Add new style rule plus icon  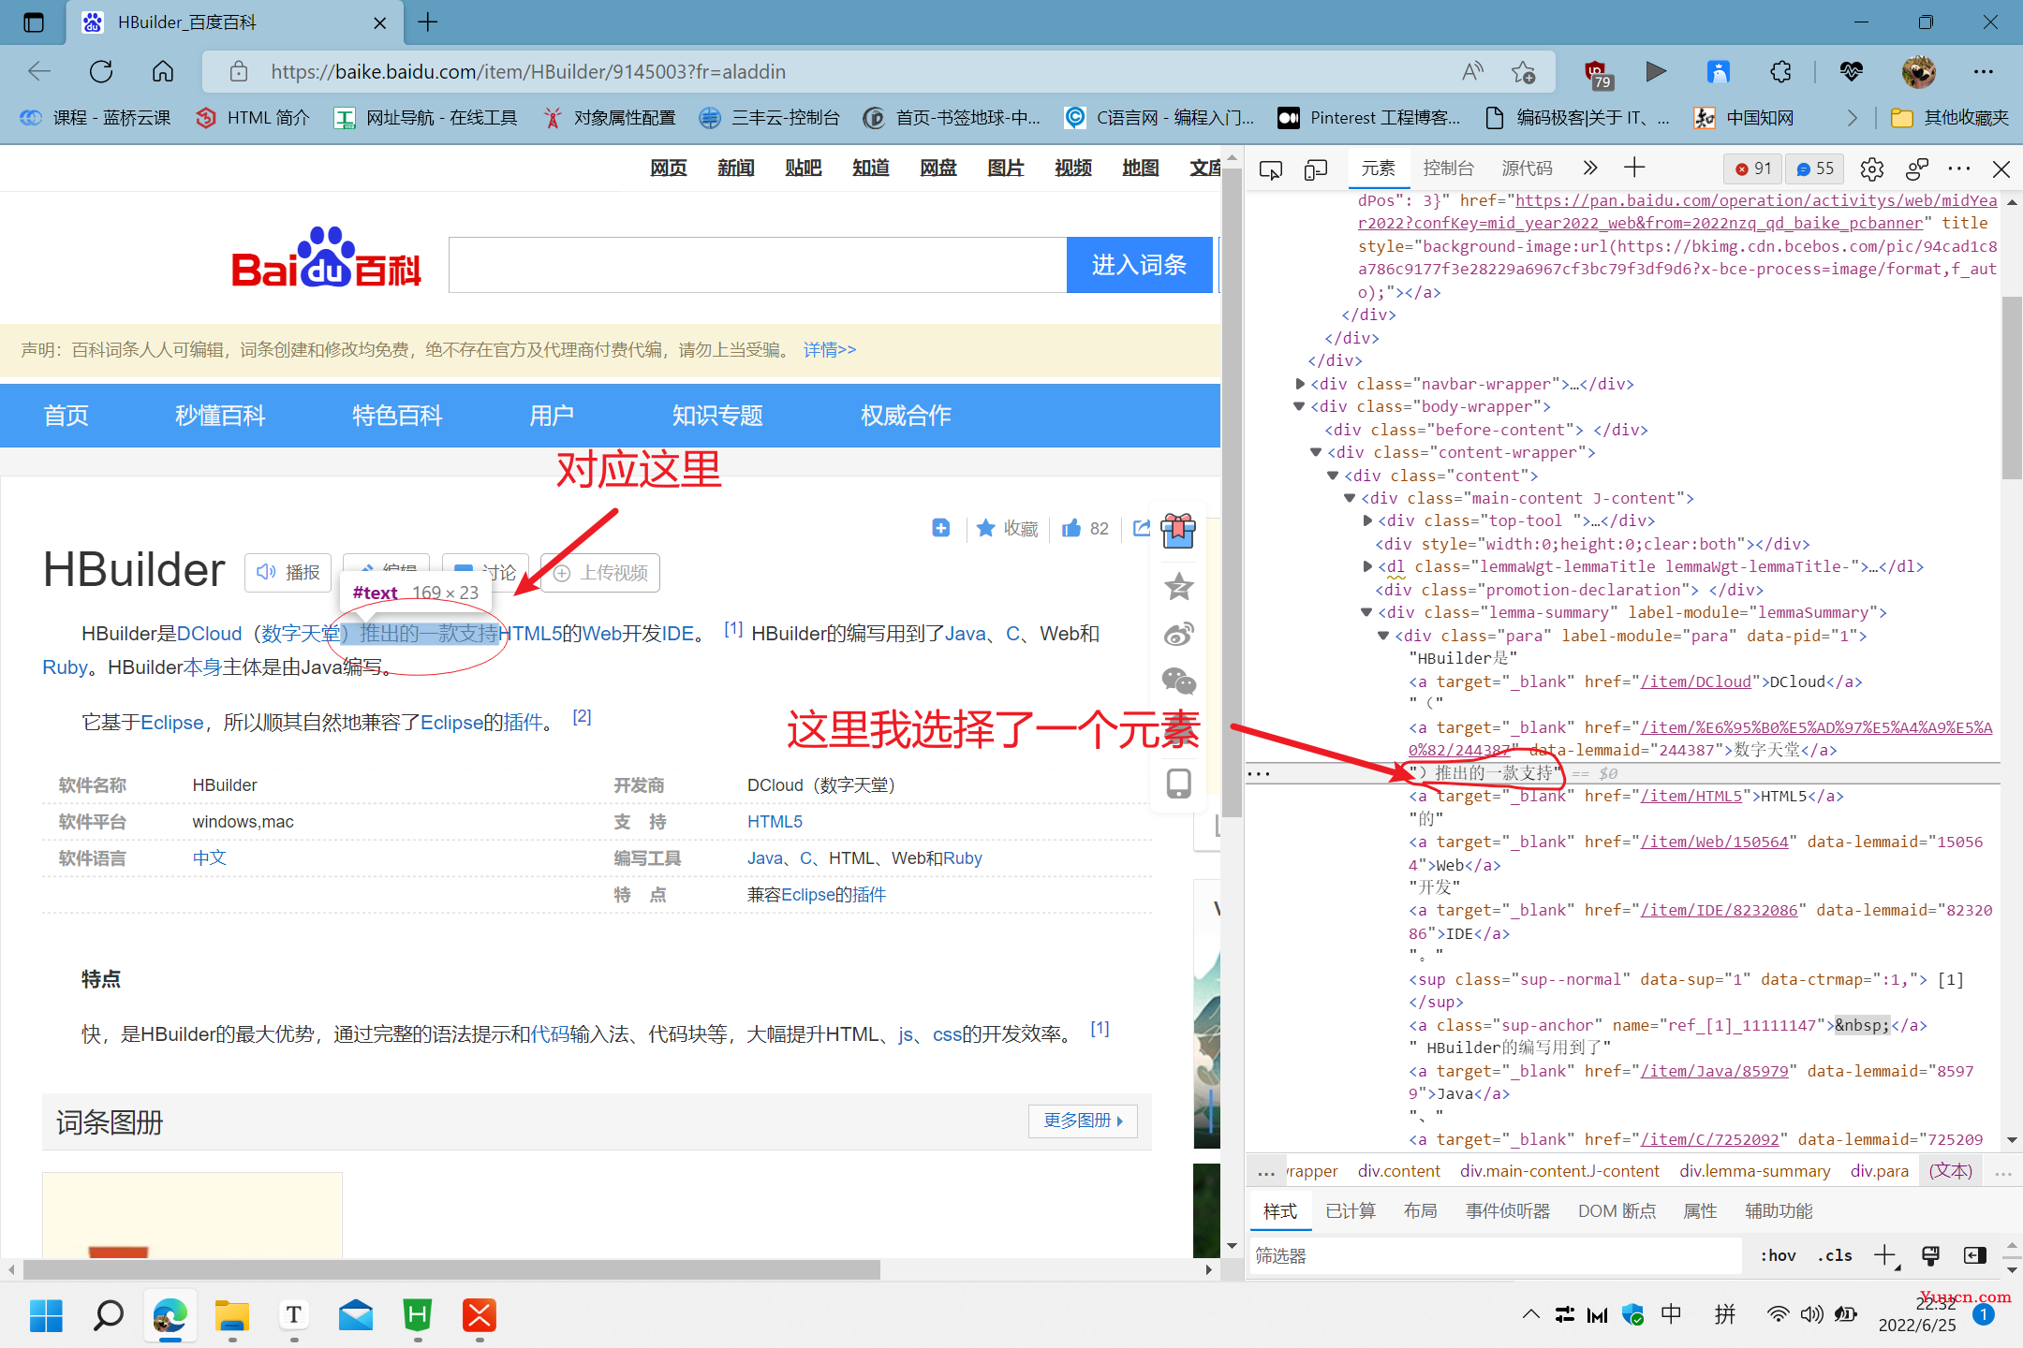(1884, 1255)
